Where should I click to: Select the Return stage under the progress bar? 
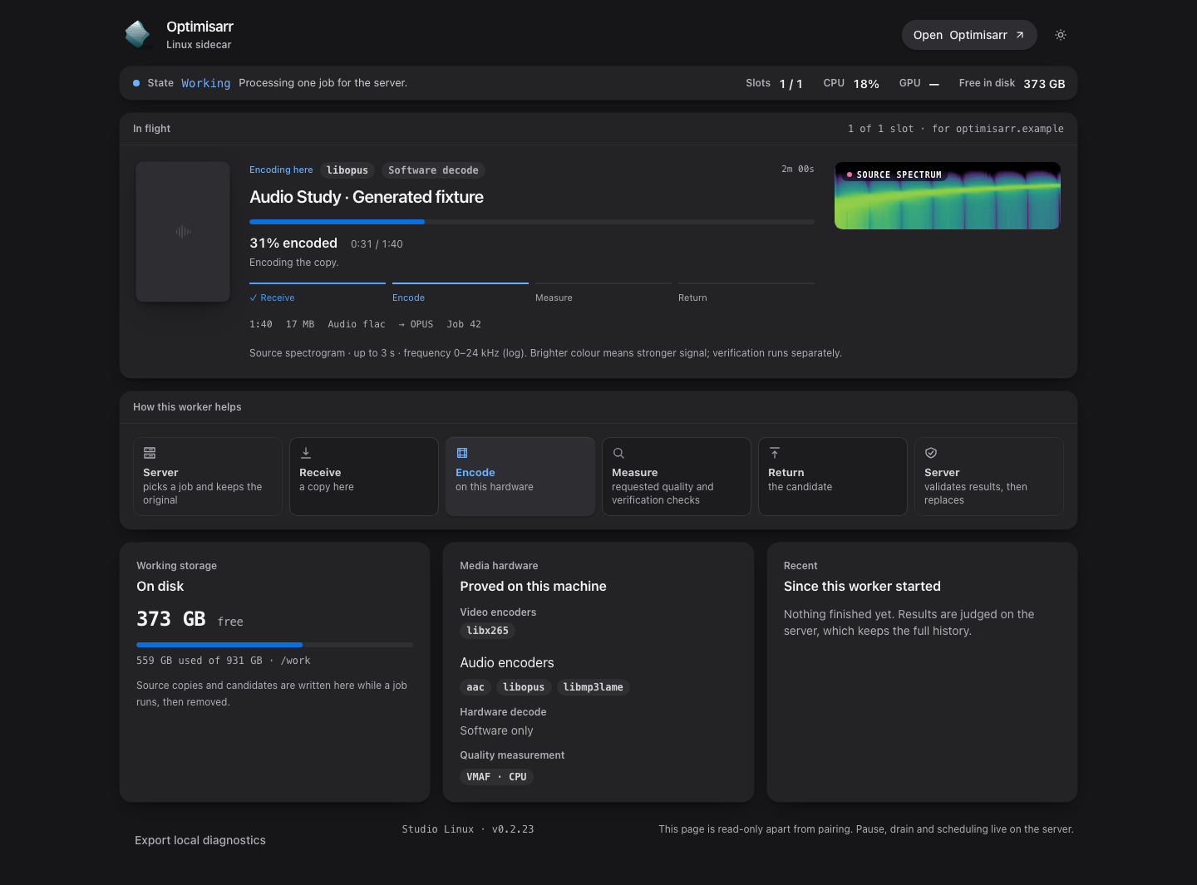[692, 297]
